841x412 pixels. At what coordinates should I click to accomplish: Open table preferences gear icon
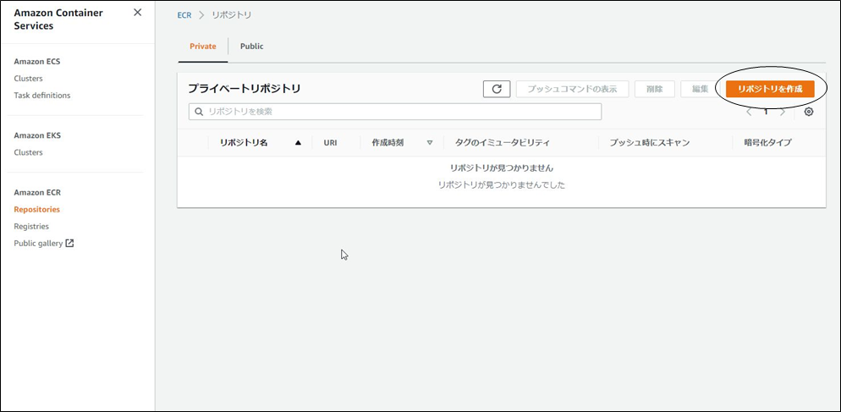pyautogui.click(x=809, y=112)
